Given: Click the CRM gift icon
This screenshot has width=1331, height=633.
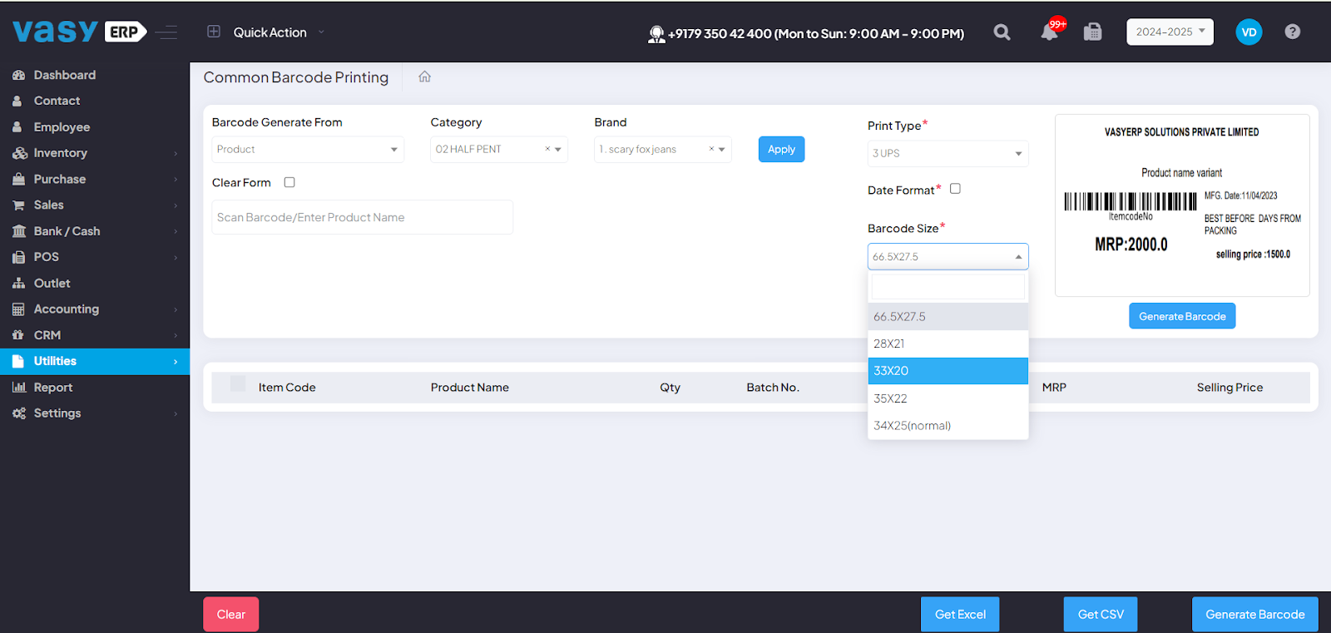Looking at the screenshot, I should point(18,335).
